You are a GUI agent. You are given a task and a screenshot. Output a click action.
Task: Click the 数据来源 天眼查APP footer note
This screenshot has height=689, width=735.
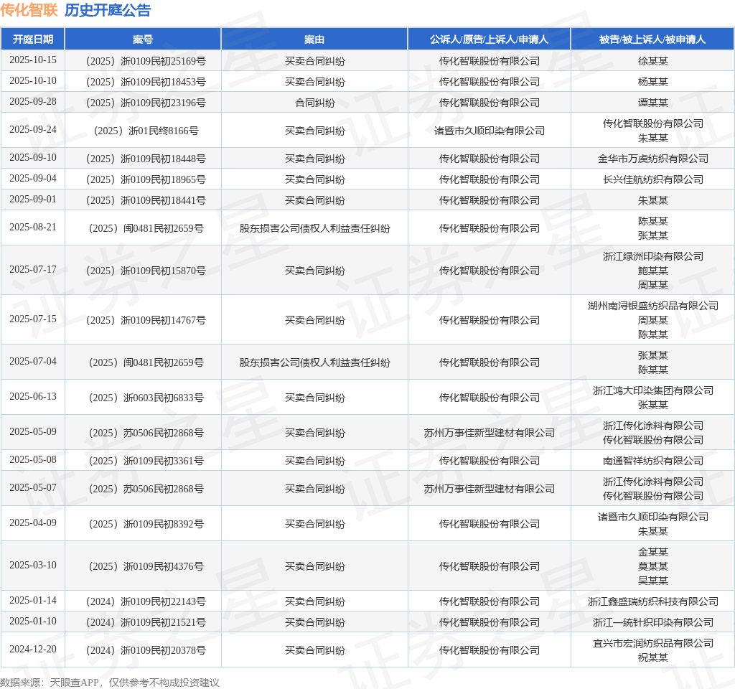[110, 682]
